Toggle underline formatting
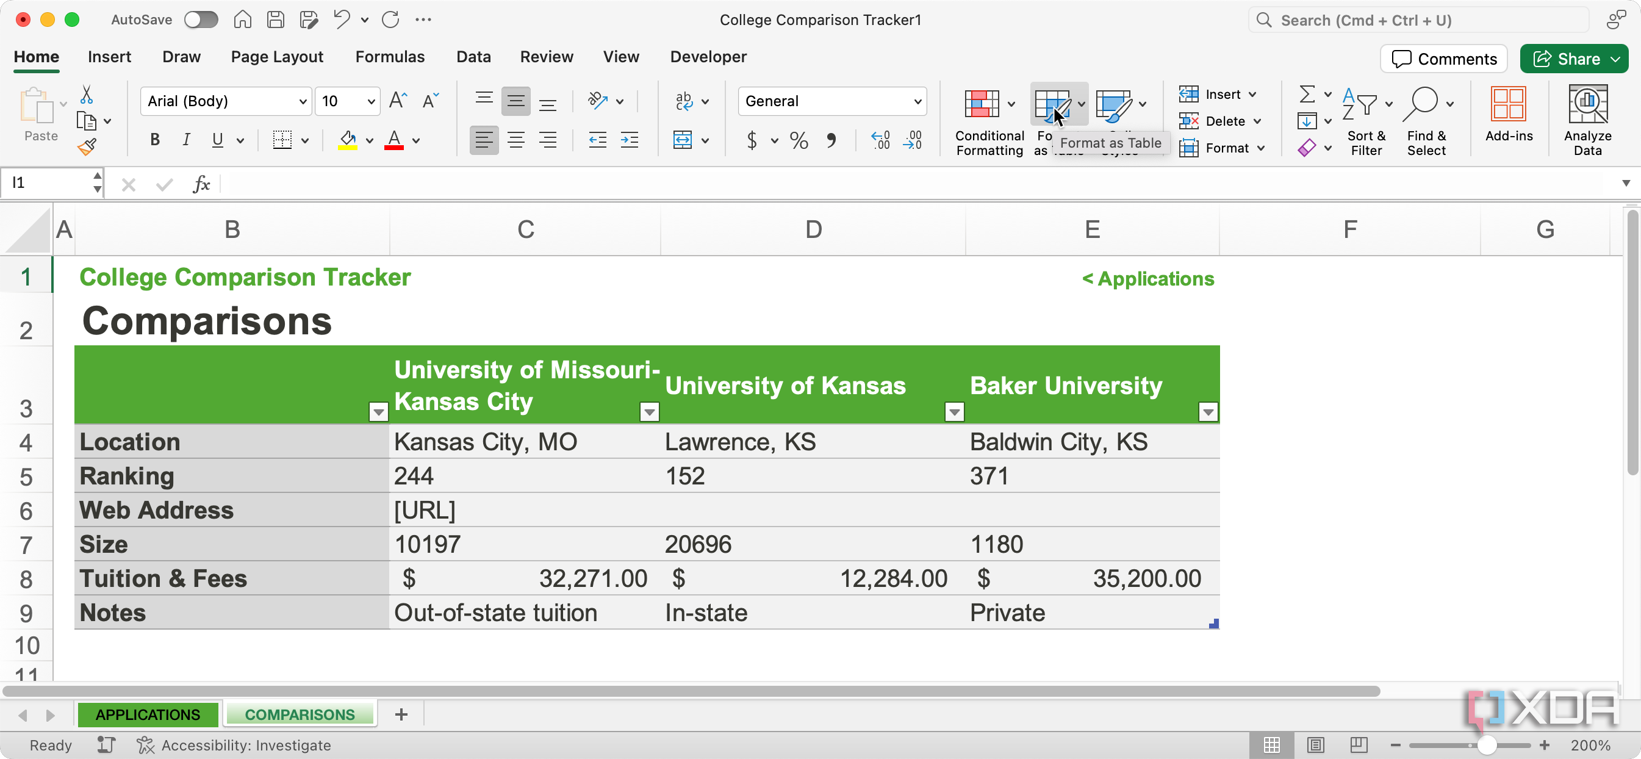This screenshot has width=1641, height=759. pyautogui.click(x=217, y=140)
